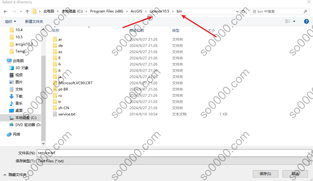Click the search magnifier icon
Screen dimensions: 313x181
click(x=305, y=11)
